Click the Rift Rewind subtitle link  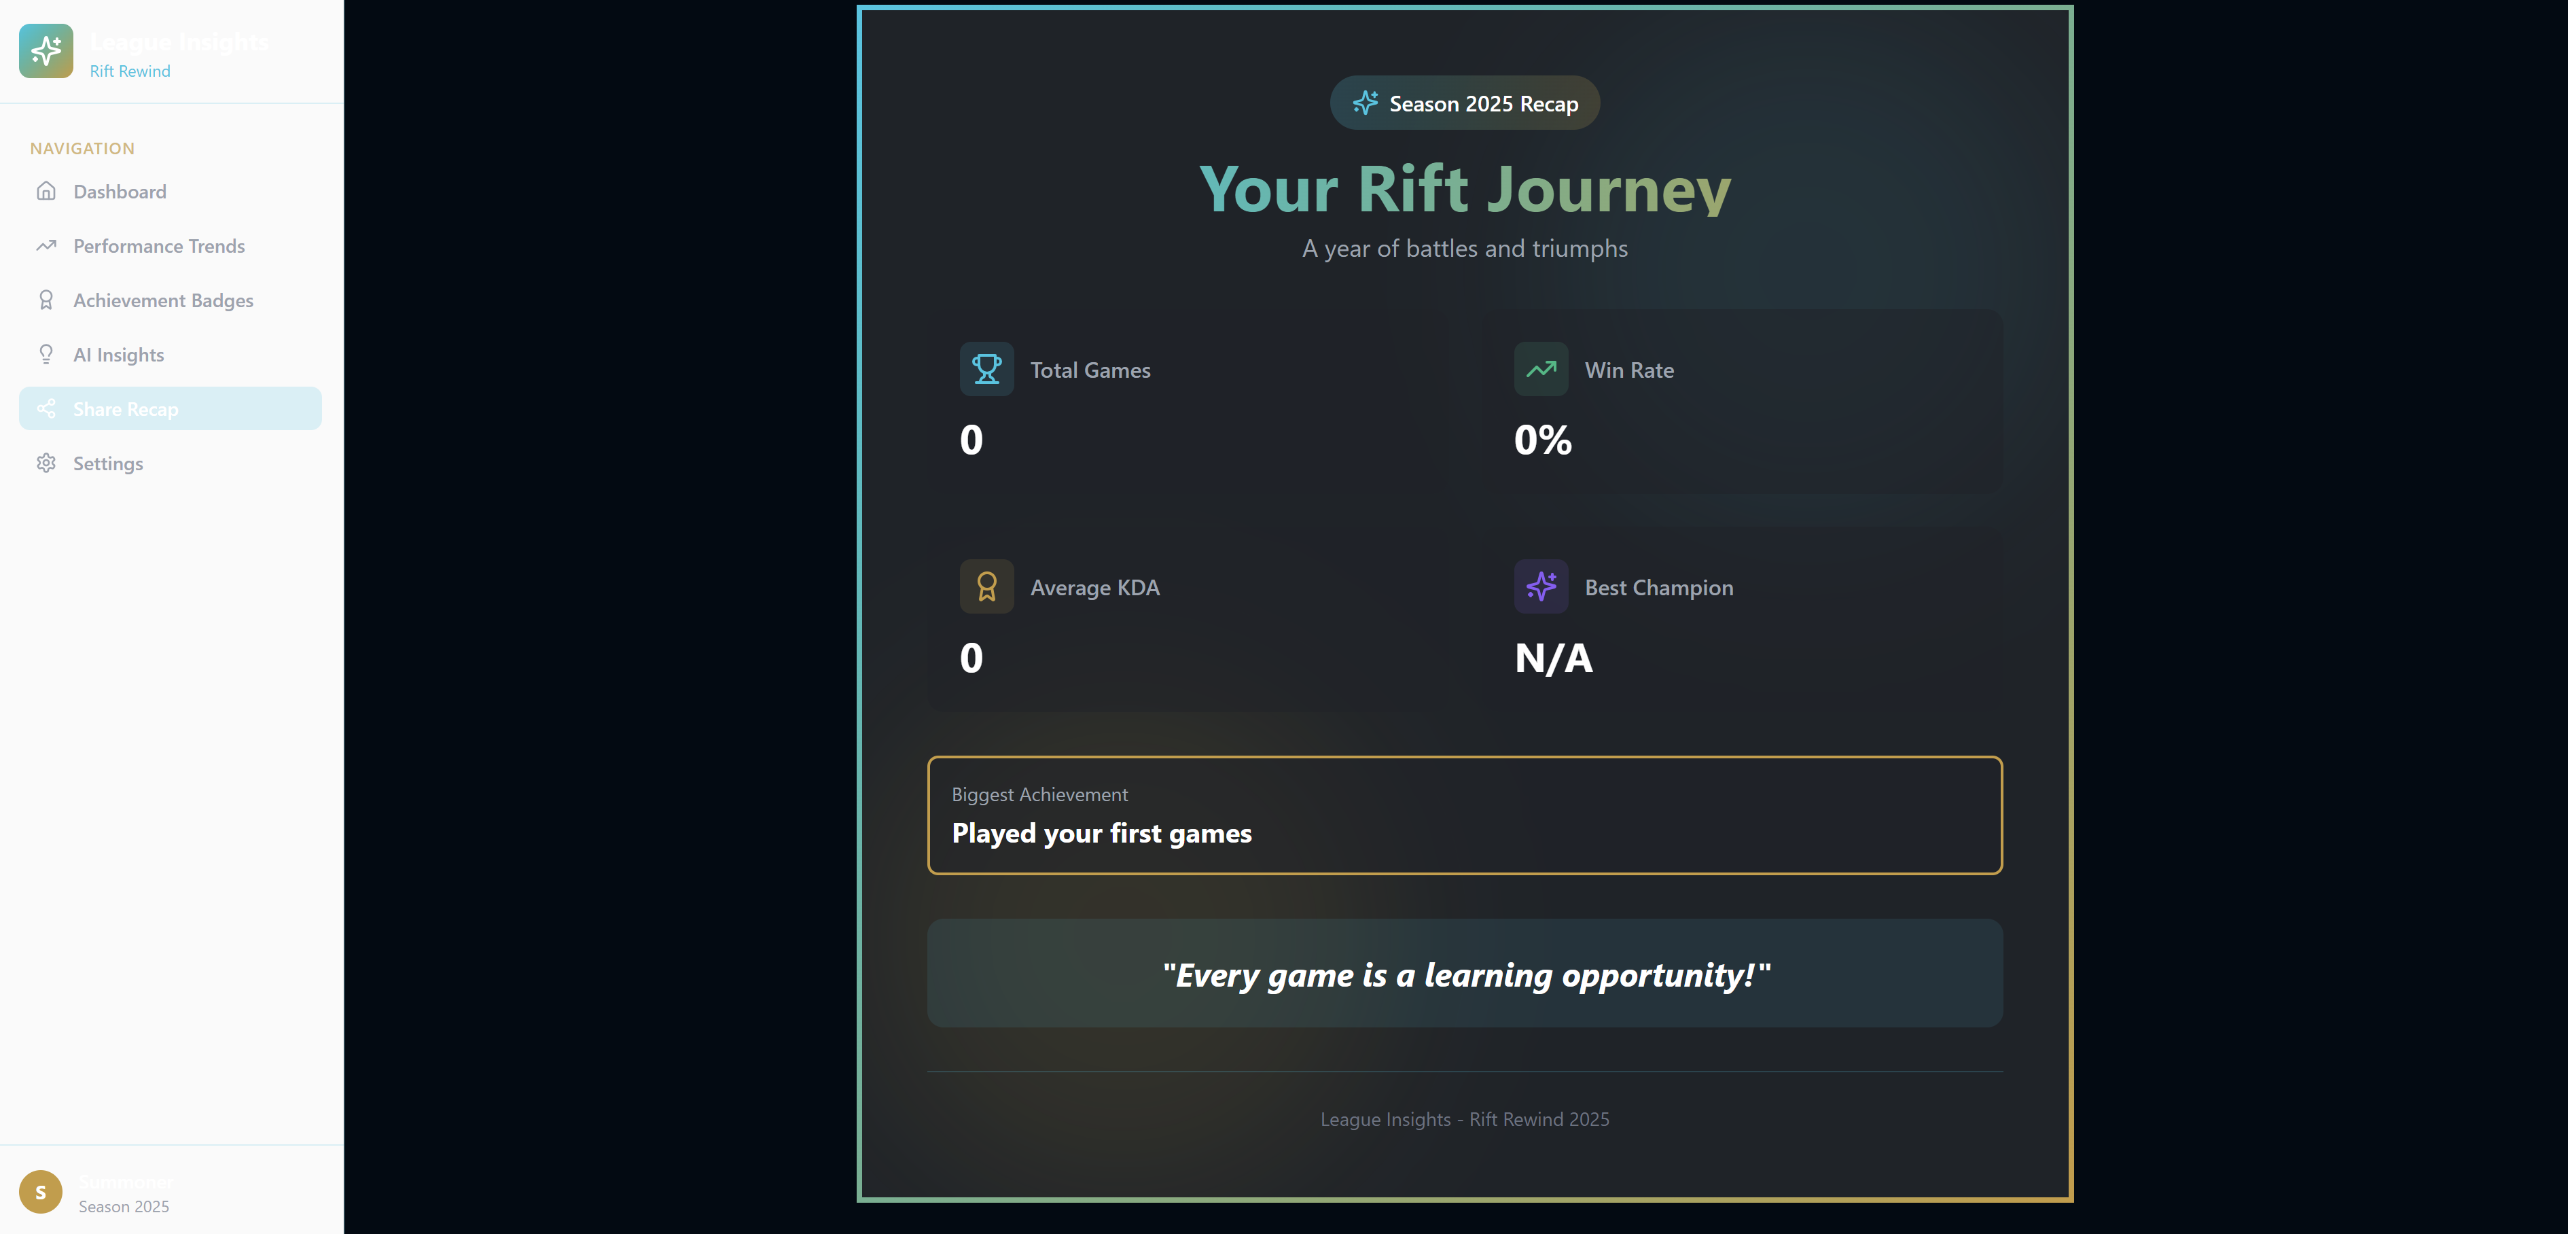[x=130, y=71]
